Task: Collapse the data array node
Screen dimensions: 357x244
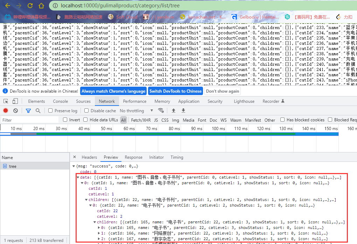Action: 78,177
